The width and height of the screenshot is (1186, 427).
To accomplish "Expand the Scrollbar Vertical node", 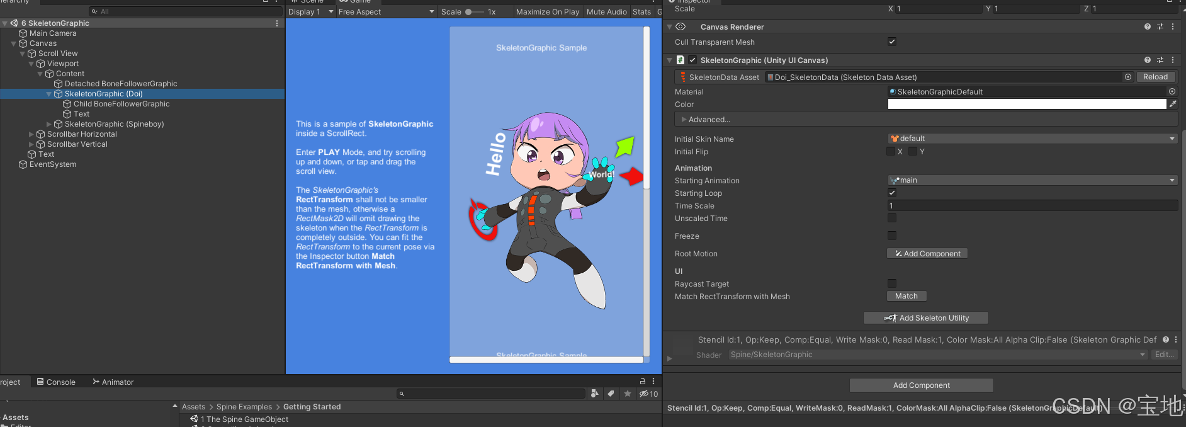I will 31,144.
